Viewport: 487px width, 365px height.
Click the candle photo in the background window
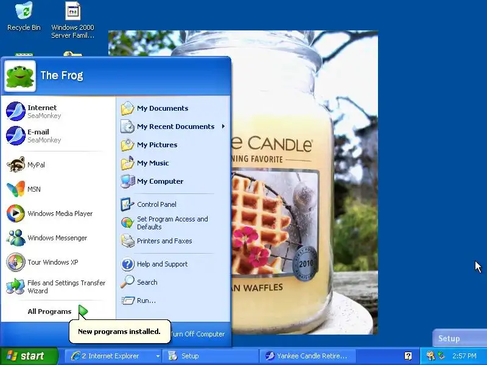click(x=304, y=182)
